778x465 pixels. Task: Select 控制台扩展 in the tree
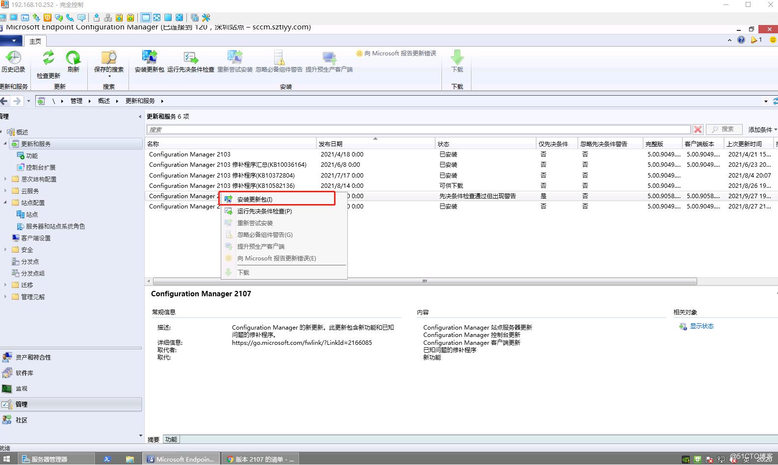41,167
